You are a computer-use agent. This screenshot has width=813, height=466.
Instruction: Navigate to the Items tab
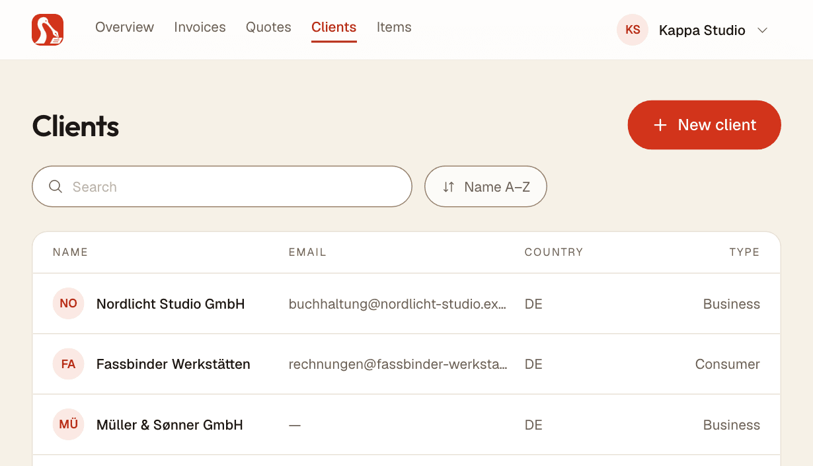[394, 27]
